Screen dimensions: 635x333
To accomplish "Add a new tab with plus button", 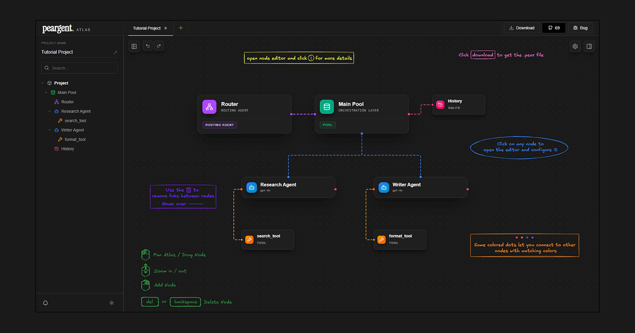I will (181, 28).
